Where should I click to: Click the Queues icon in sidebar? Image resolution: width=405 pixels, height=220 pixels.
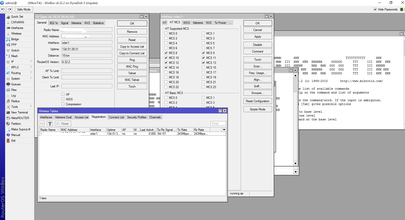click(8, 84)
